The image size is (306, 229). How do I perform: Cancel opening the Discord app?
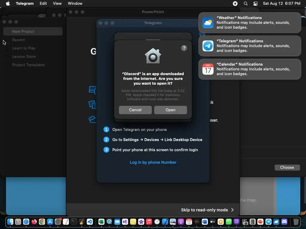135,110
